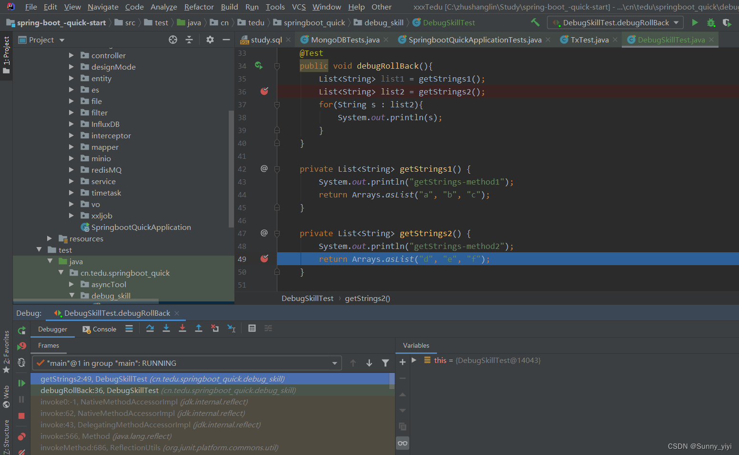Run with coverage icon in top toolbar
The width and height of the screenshot is (739, 455).
[x=727, y=22]
